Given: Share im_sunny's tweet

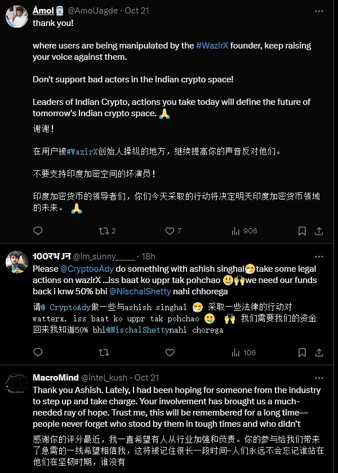Looking at the screenshot, I should tap(319, 352).
